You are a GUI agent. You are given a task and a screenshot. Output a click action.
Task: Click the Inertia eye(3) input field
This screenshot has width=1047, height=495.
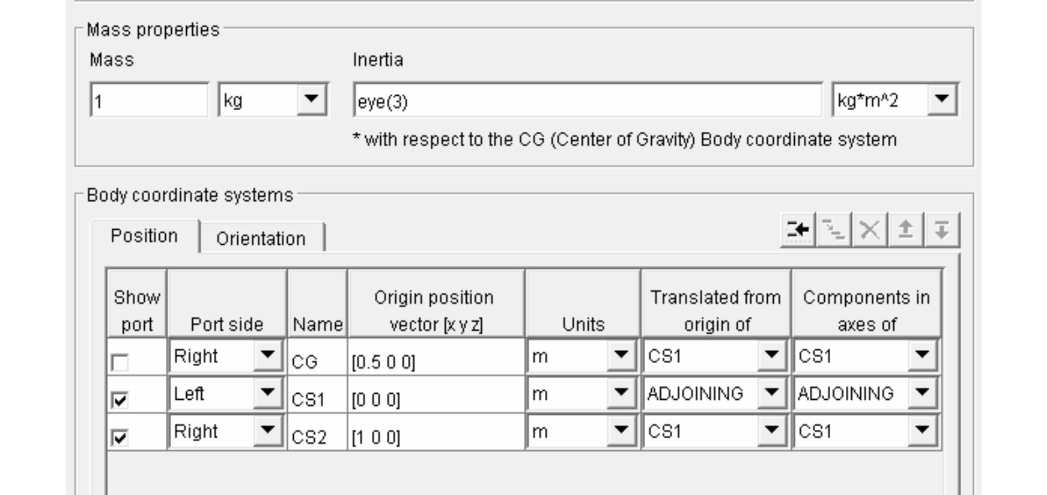pyautogui.click(x=586, y=101)
